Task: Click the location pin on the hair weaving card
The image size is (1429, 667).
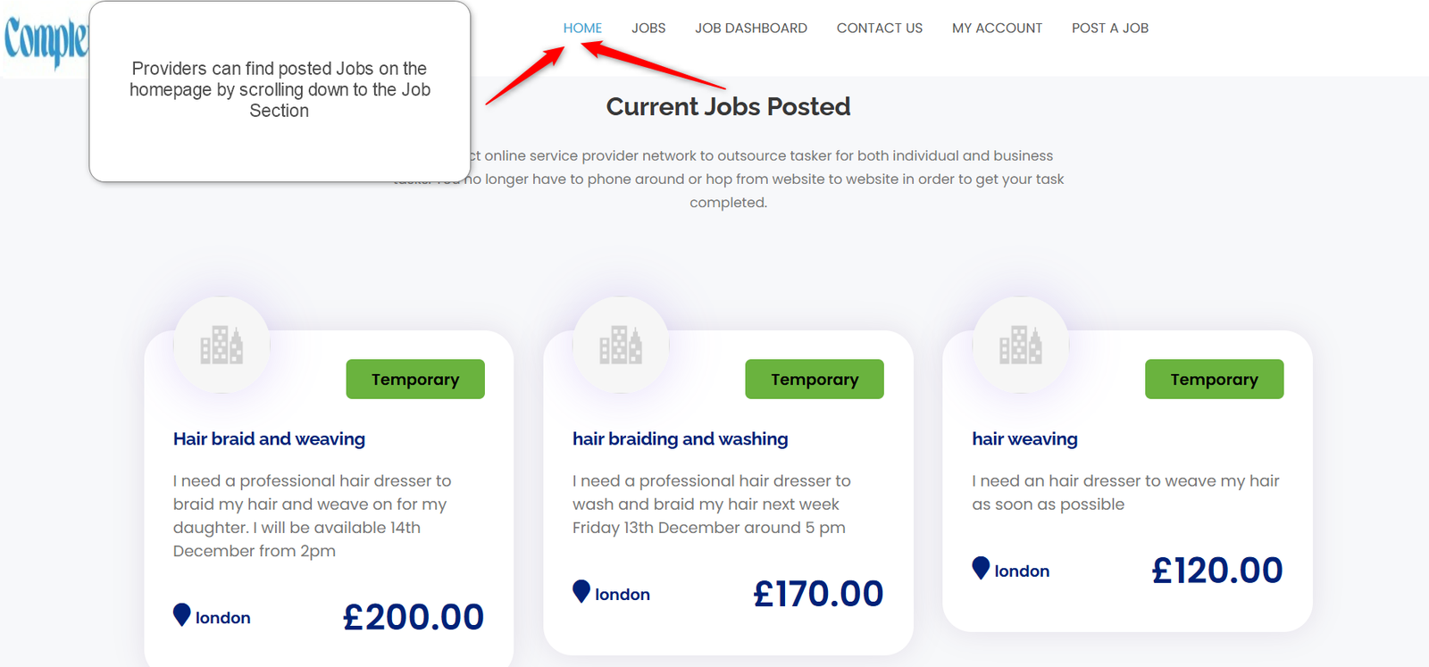Action: coord(981,568)
